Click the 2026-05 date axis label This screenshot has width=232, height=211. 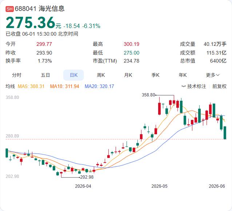(159, 186)
